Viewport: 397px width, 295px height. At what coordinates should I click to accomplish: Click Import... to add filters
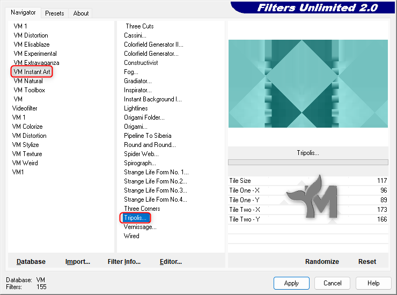pyautogui.click(x=78, y=262)
